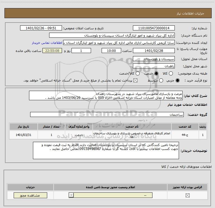The width and height of the screenshot is (215, 208).
Task: Click the delivery city field زاهدان
Action: click(x=154, y=66)
